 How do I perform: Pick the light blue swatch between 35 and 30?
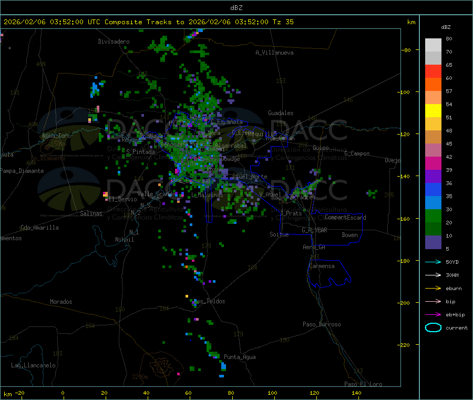[x=433, y=203]
